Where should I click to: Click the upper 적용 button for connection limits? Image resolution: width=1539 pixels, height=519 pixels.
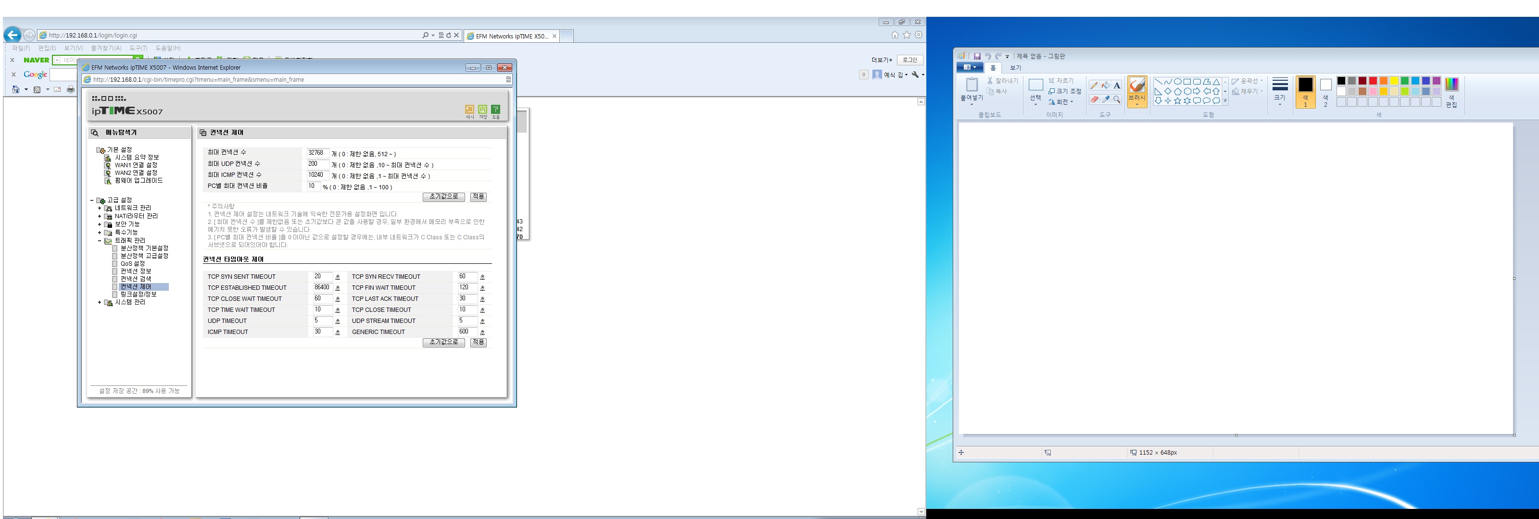click(479, 197)
